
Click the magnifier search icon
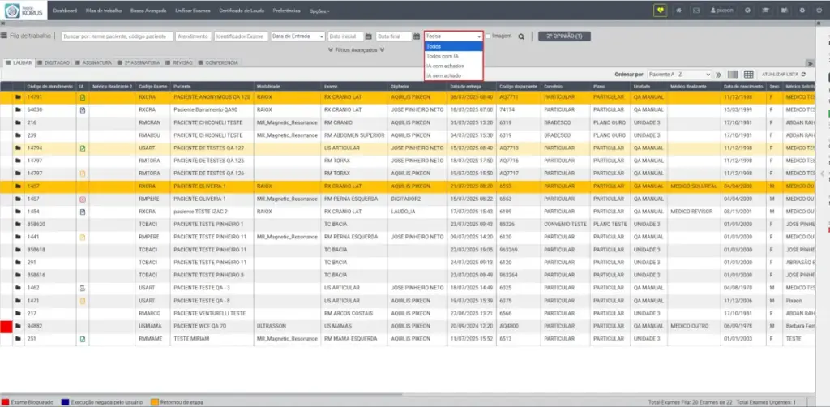tap(521, 37)
